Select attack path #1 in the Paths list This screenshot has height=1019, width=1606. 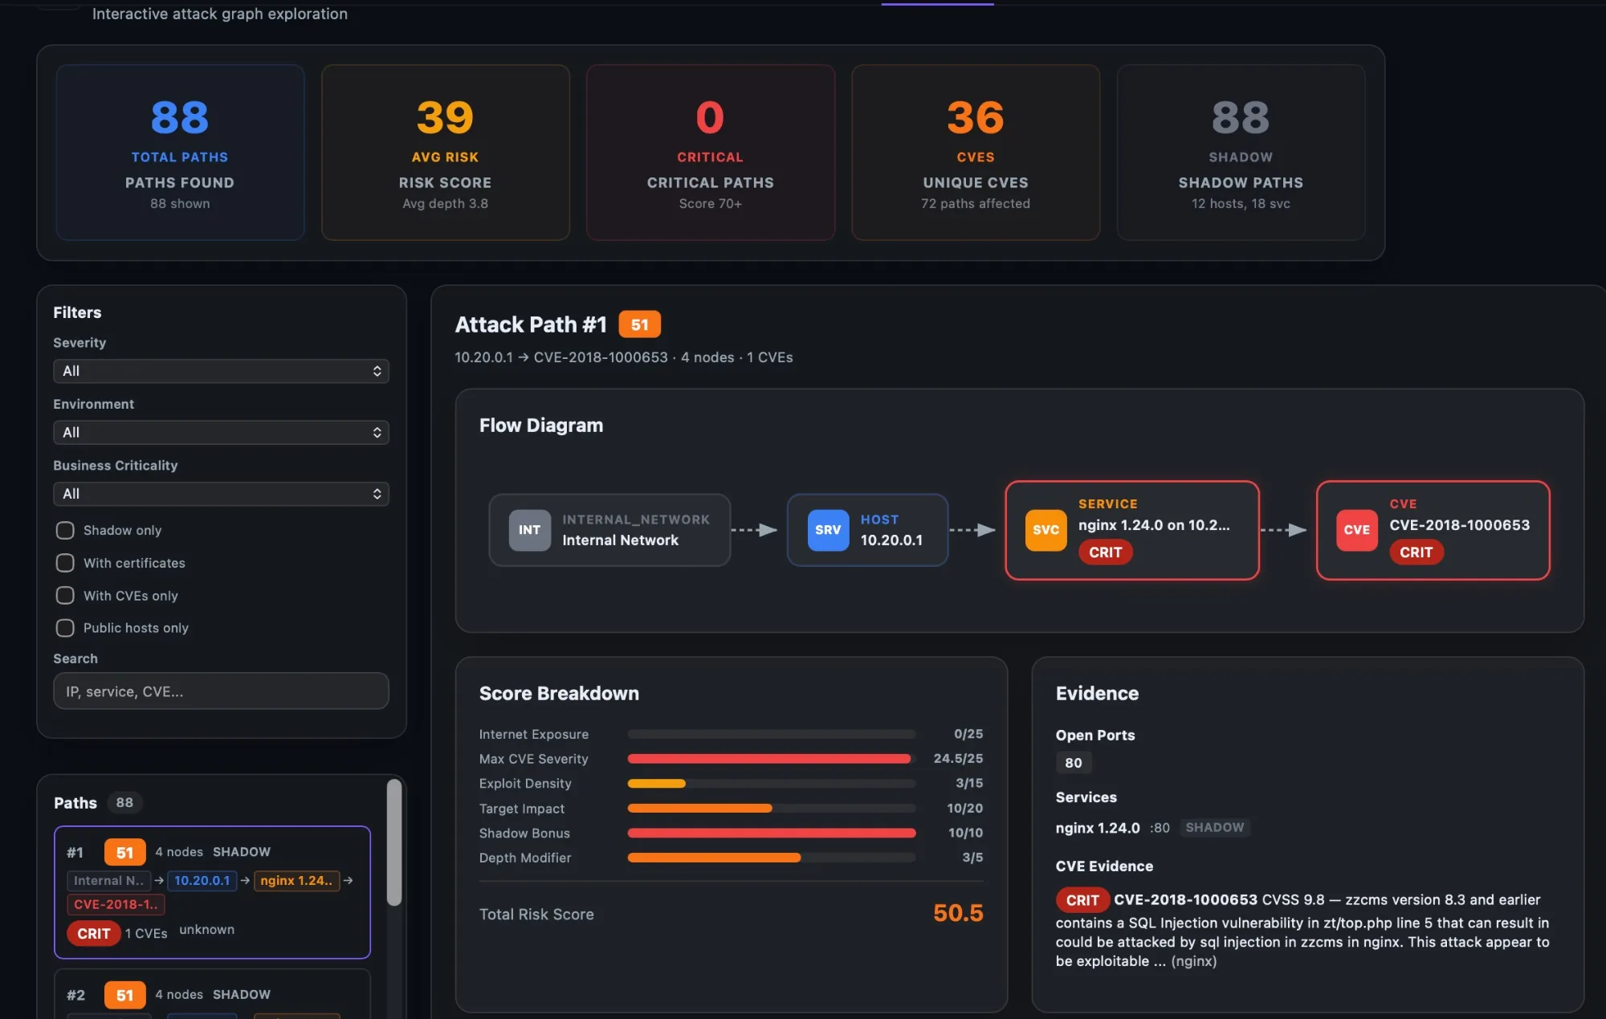[x=212, y=892]
